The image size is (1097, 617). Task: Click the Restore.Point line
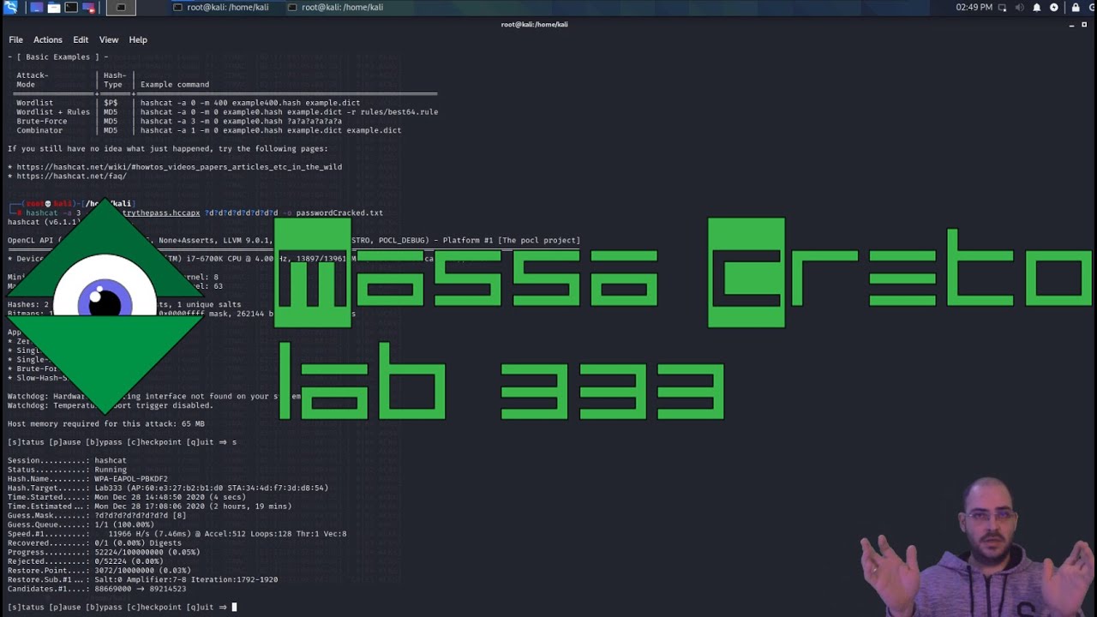click(x=99, y=571)
